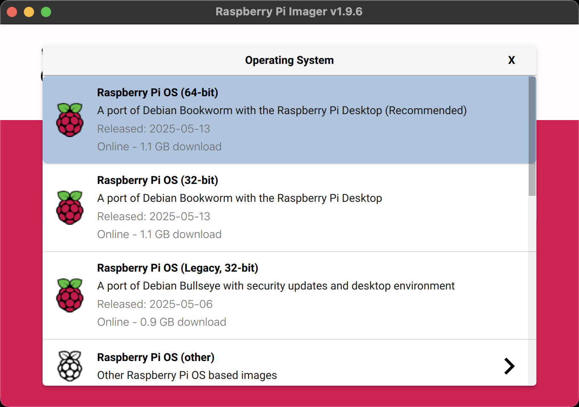Open the Raspberry Pi OS (other) title
Viewport: 579px width, 407px height.
pyautogui.click(x=155, y=358)
